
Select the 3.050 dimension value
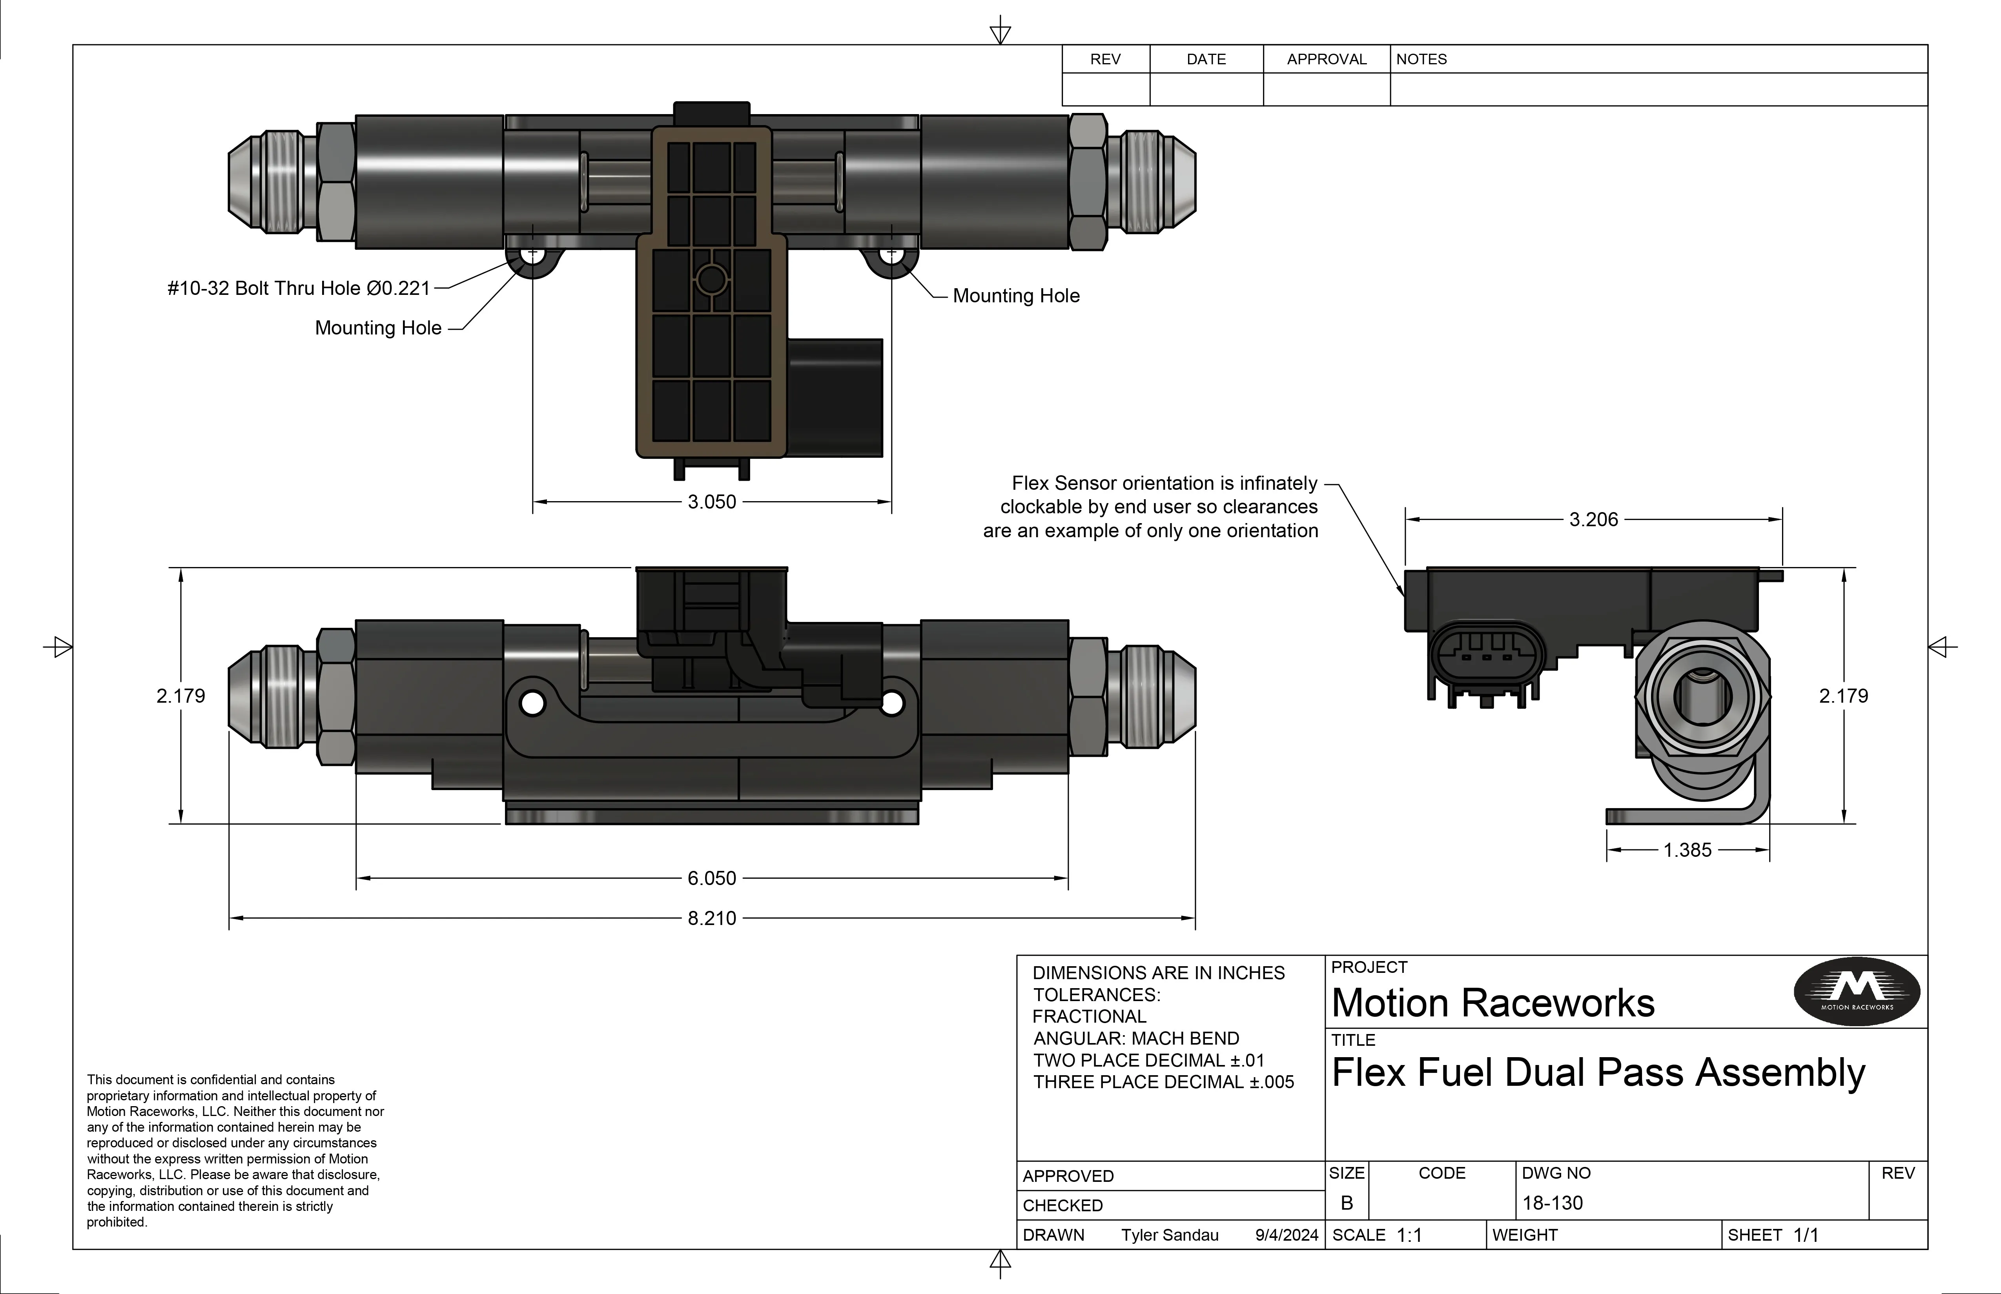point(711,502)
